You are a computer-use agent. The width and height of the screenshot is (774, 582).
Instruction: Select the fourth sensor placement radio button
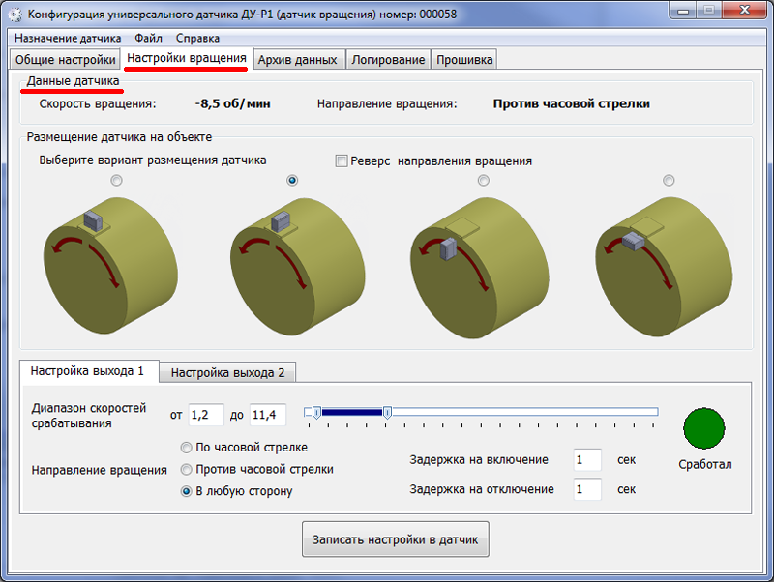pos(669,181)
